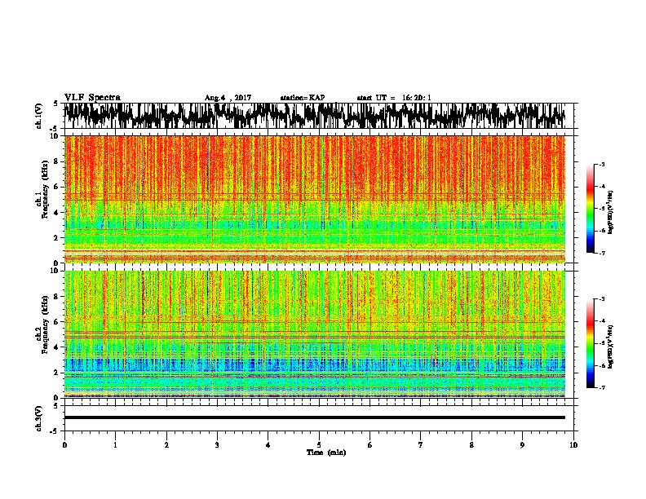Viewport: 646px width, 499px height.
Task: Click the "-5" label on ch.1 colorbar
Action: [x=602, y=209]
